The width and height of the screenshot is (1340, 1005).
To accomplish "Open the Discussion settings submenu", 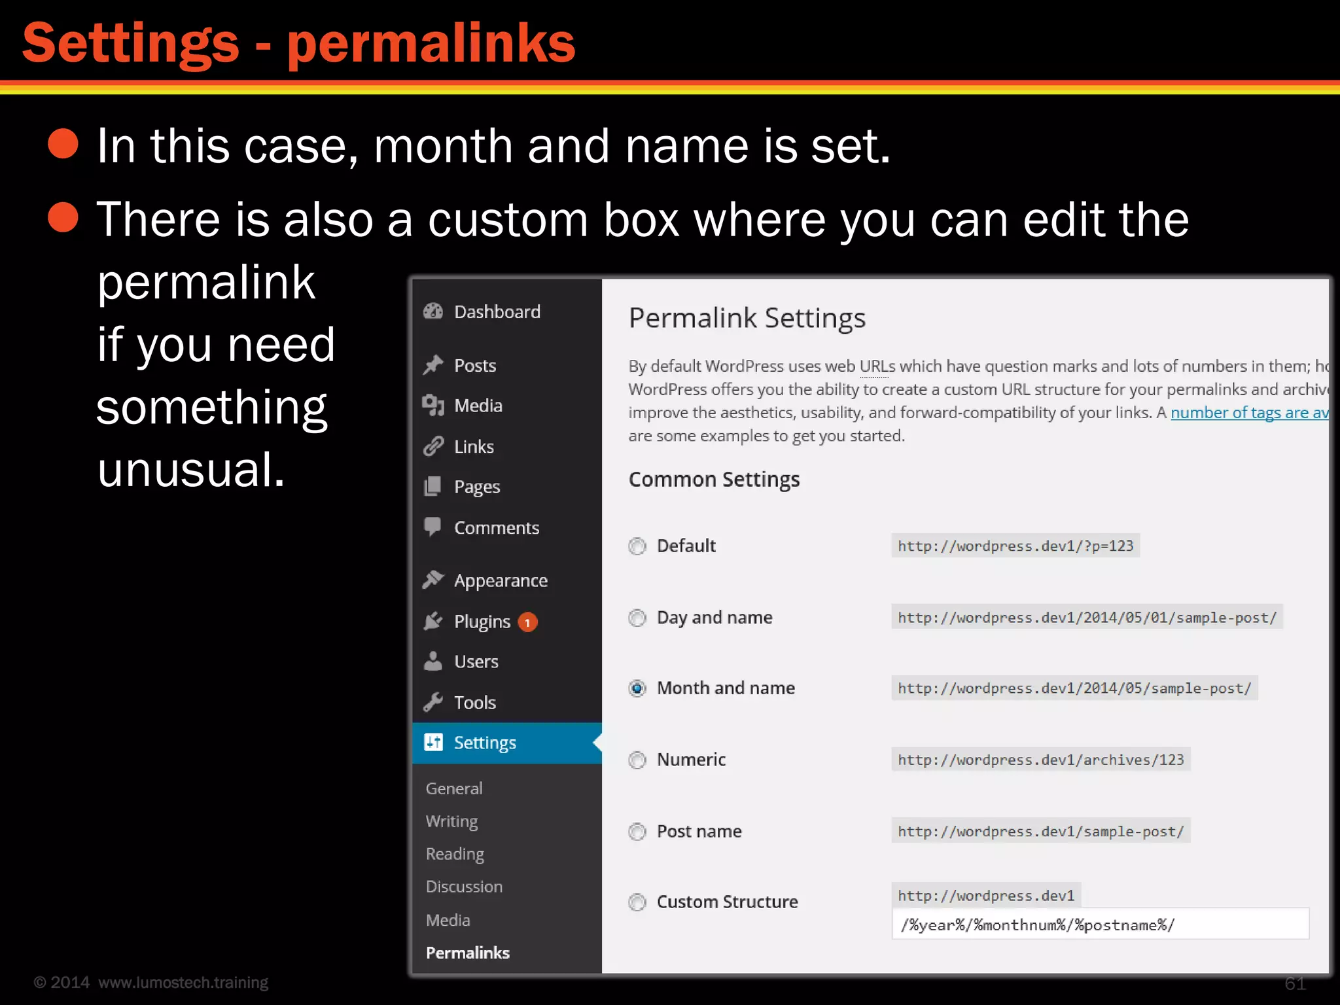I will tap(464, 887).
